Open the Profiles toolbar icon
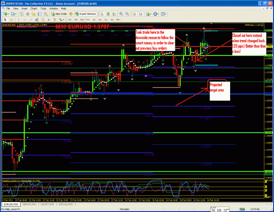 tap(13, 14)
